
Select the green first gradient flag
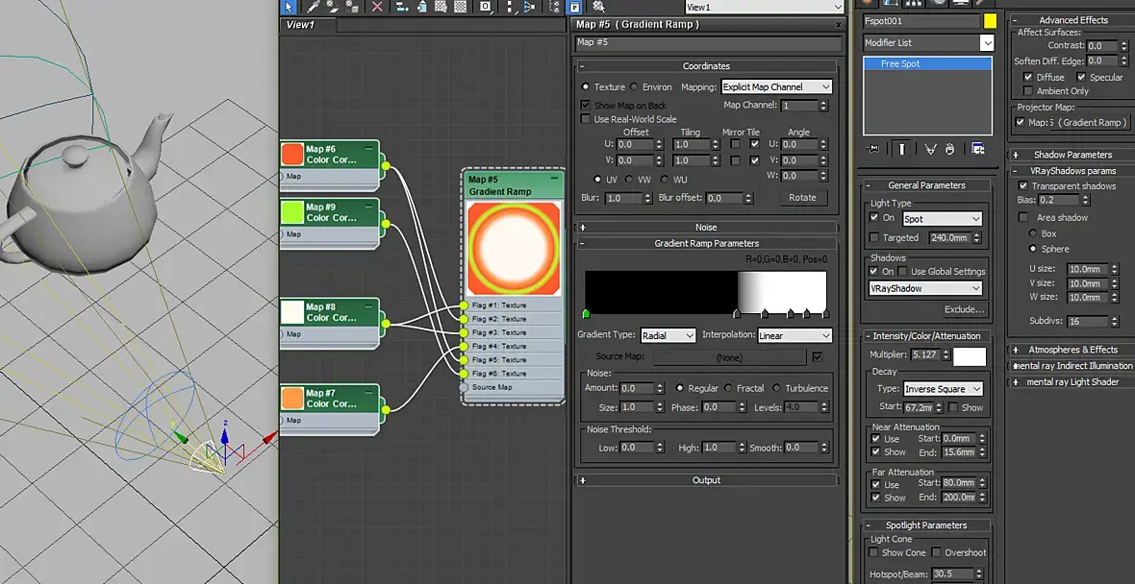587,314
